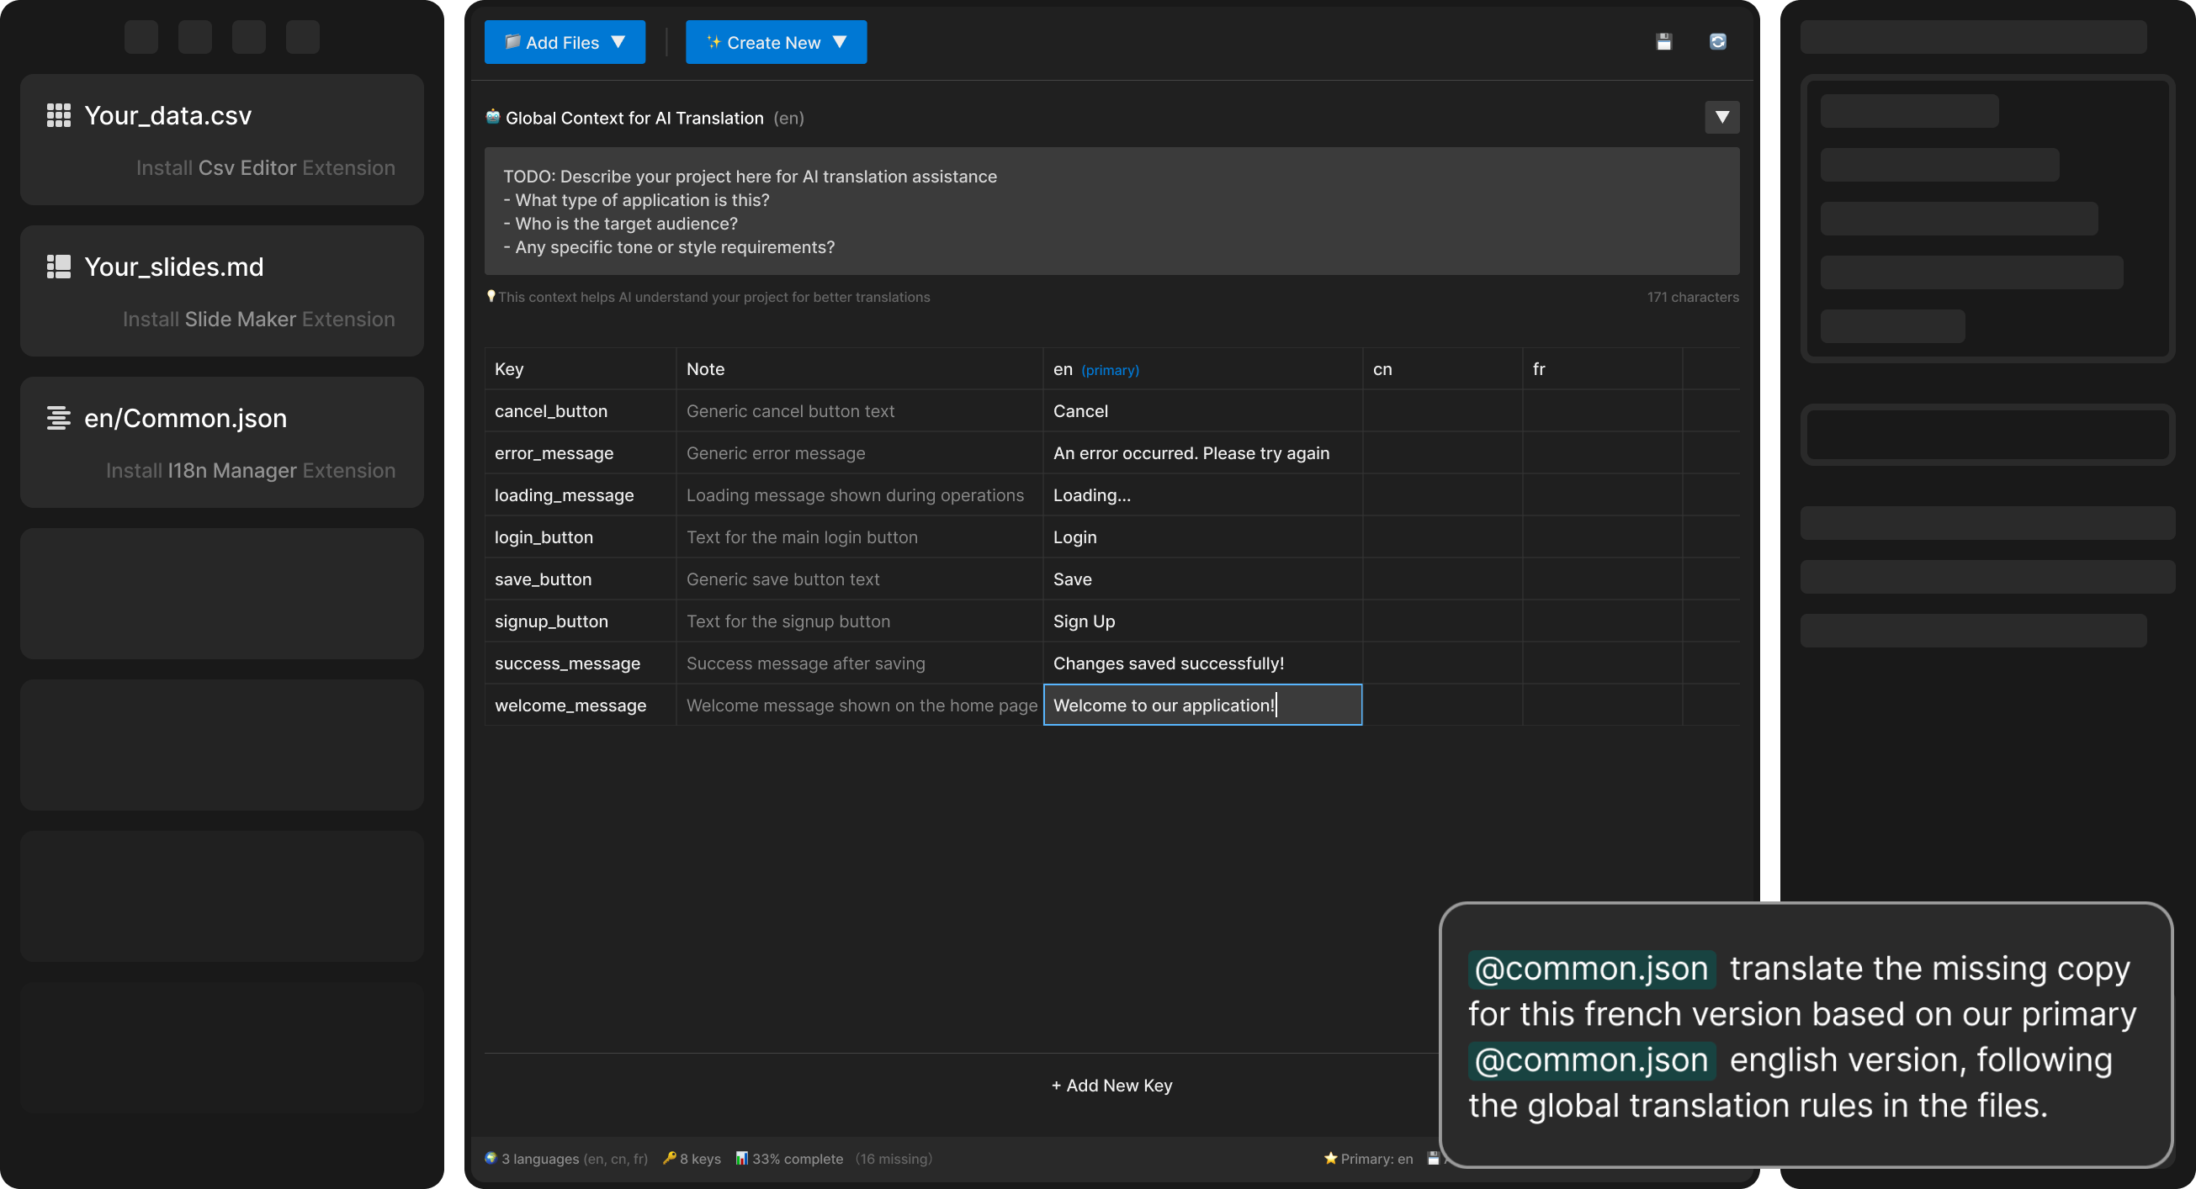Open the Create New dropdown arrow

(840, 42)
